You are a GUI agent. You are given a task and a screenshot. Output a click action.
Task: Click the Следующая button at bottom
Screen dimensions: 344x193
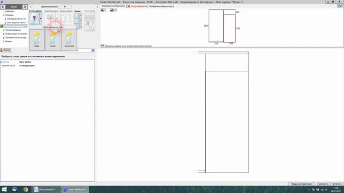point(308,184)
